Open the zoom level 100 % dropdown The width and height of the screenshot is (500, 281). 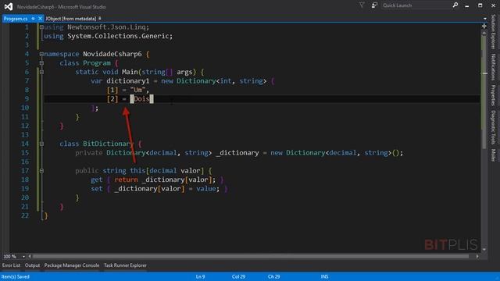tap(23, 257)
